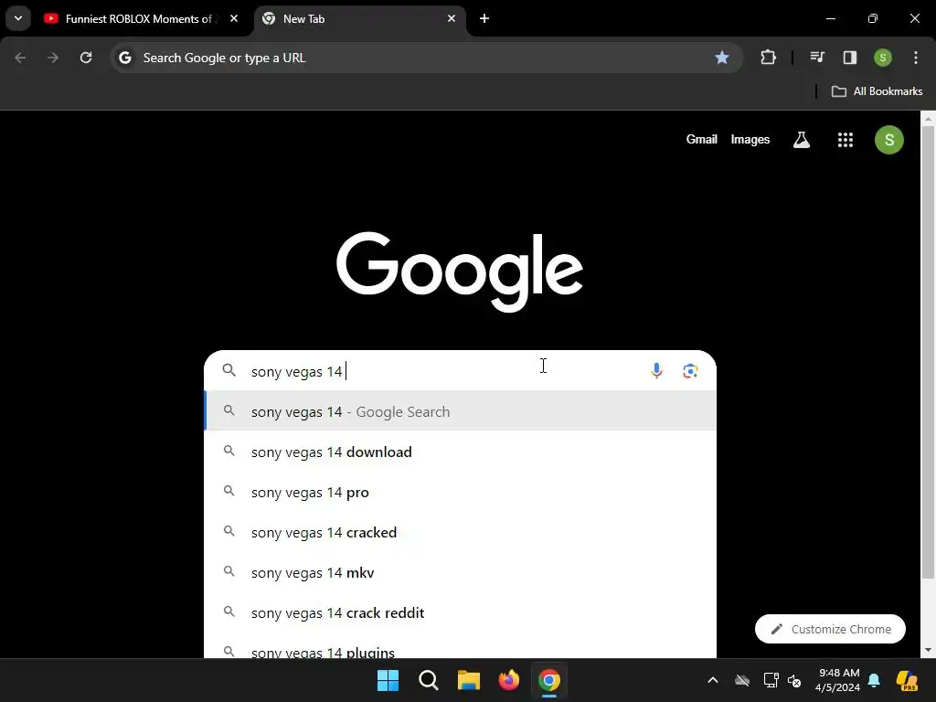Show hidden system tray icons
This screenshot has width=936, height=702.
click(713, 680)
